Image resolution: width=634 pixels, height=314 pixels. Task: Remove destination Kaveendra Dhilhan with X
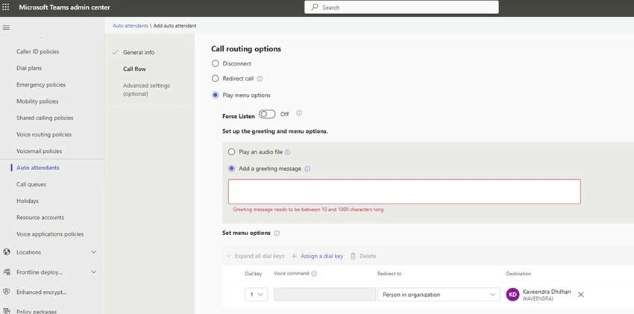tap(580, 295)
